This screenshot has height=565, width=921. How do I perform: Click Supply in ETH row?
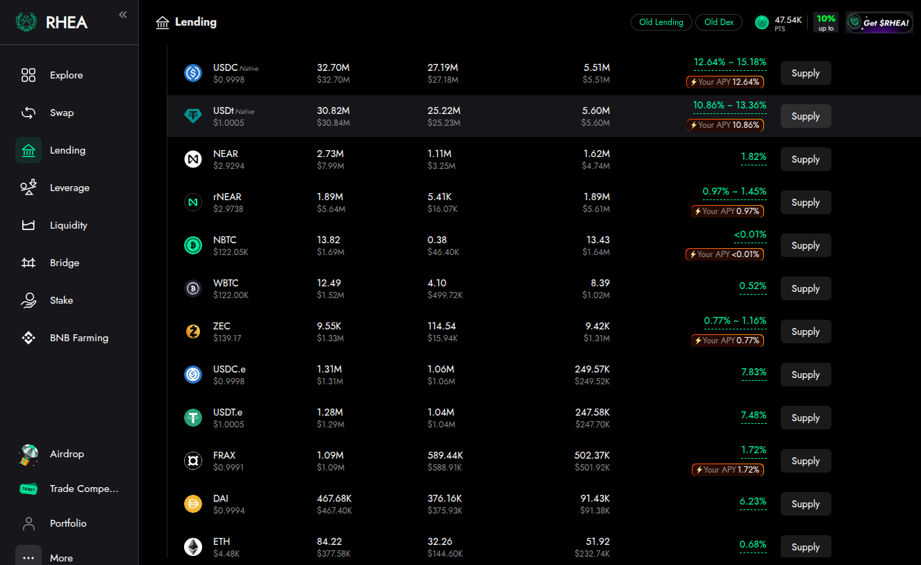[806, 547]
